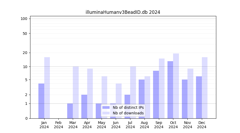The image size is (240, 133).
Task: Select the Nb of downloads legend swatch
Action: (106, 113)
